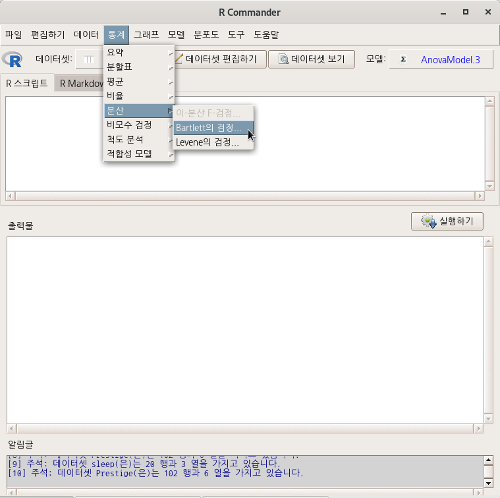Minimize the R Commander window

[x=443, y=13]
